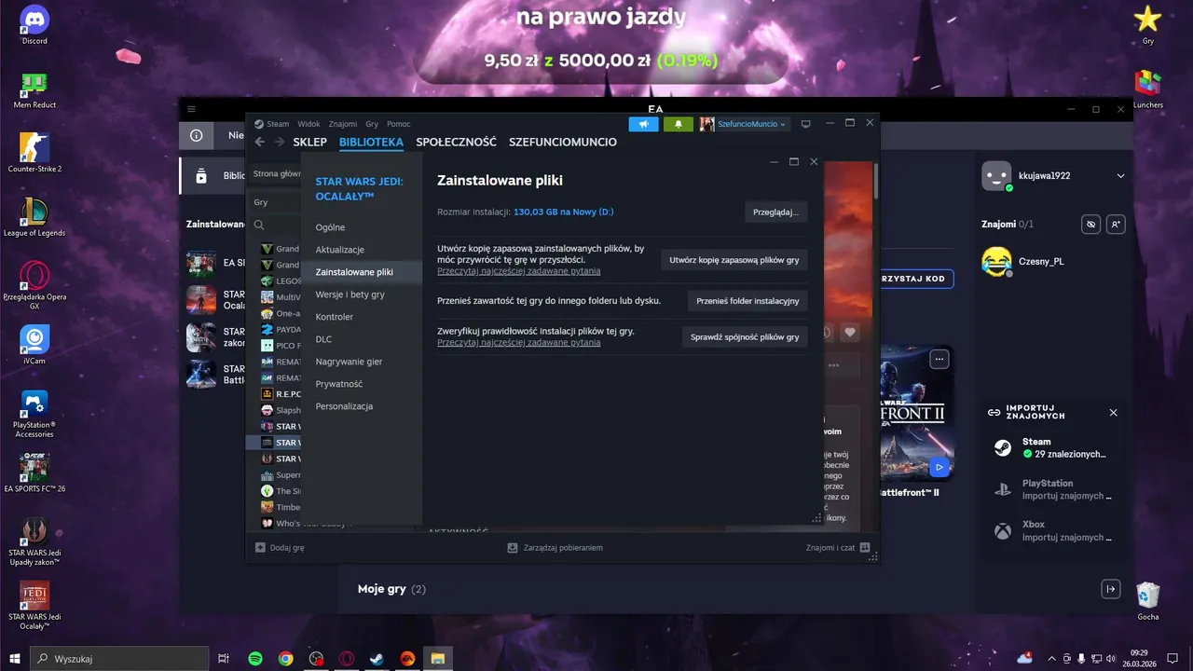Select Kontroler in properties sidebar
This screenshot has height=671, width=1193.
pos(362,317)
